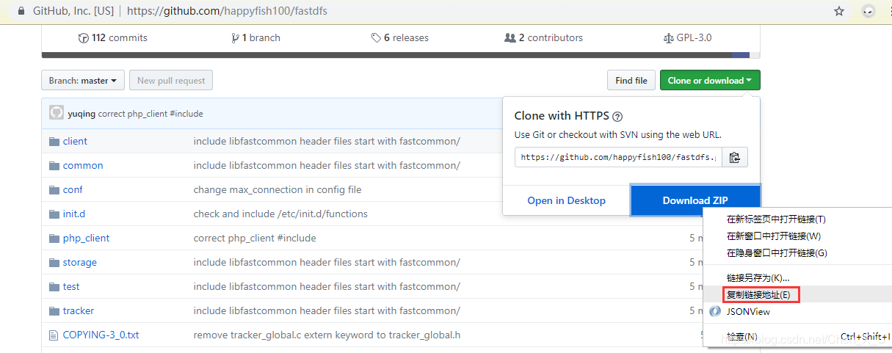Click latest commit message 'correct php_client #include'
This screenshot has height=353, width=892.
click(x=151, y=114)
